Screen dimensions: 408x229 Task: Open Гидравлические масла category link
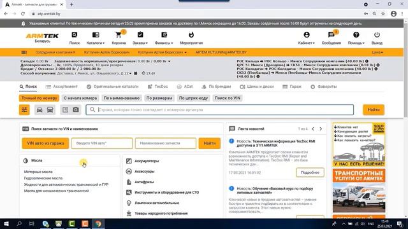click(x=43, y=178)
